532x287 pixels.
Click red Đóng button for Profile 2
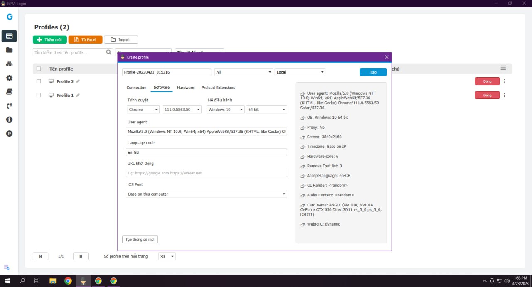pos(487,81)
